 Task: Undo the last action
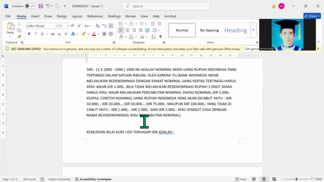coord(48,6)
